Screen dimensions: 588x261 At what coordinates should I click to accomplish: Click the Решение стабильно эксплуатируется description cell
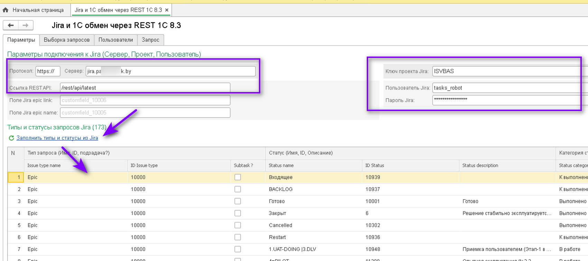pyautogui.click(x=507, y=213)
